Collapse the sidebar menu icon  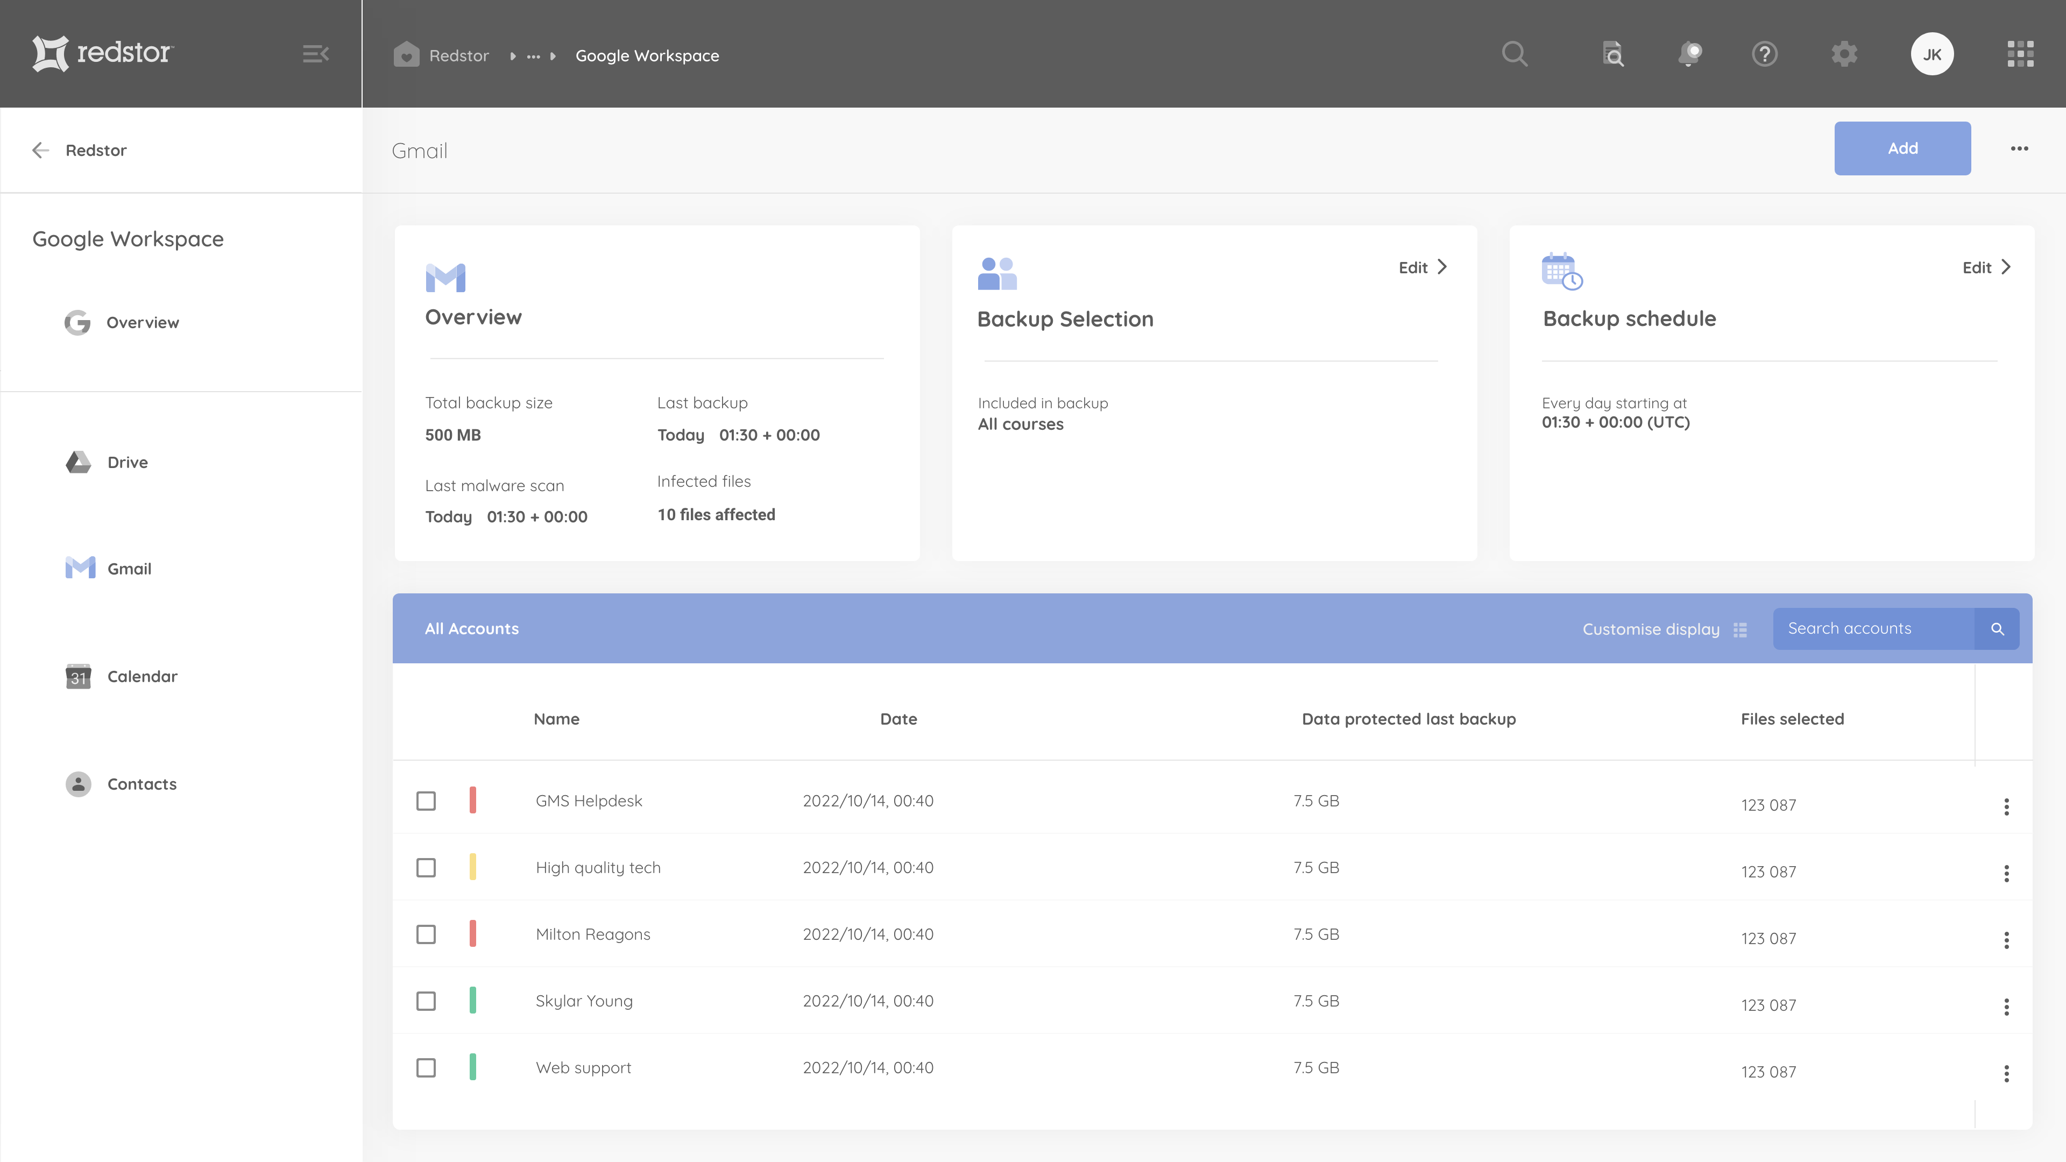click(316, 54)
